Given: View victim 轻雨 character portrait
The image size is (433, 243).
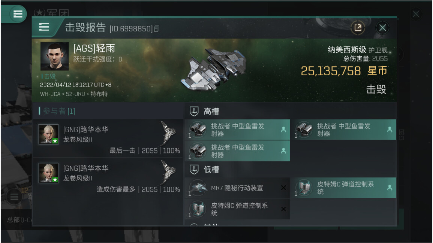Looking at the screenshot, I should 55,56.
